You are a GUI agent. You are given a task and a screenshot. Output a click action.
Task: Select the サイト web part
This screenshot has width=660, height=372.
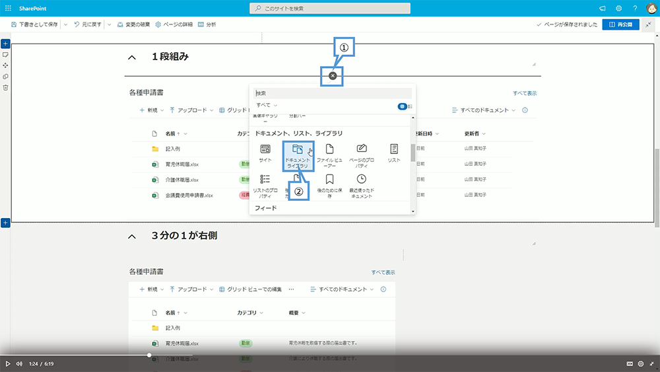[265, 153]
